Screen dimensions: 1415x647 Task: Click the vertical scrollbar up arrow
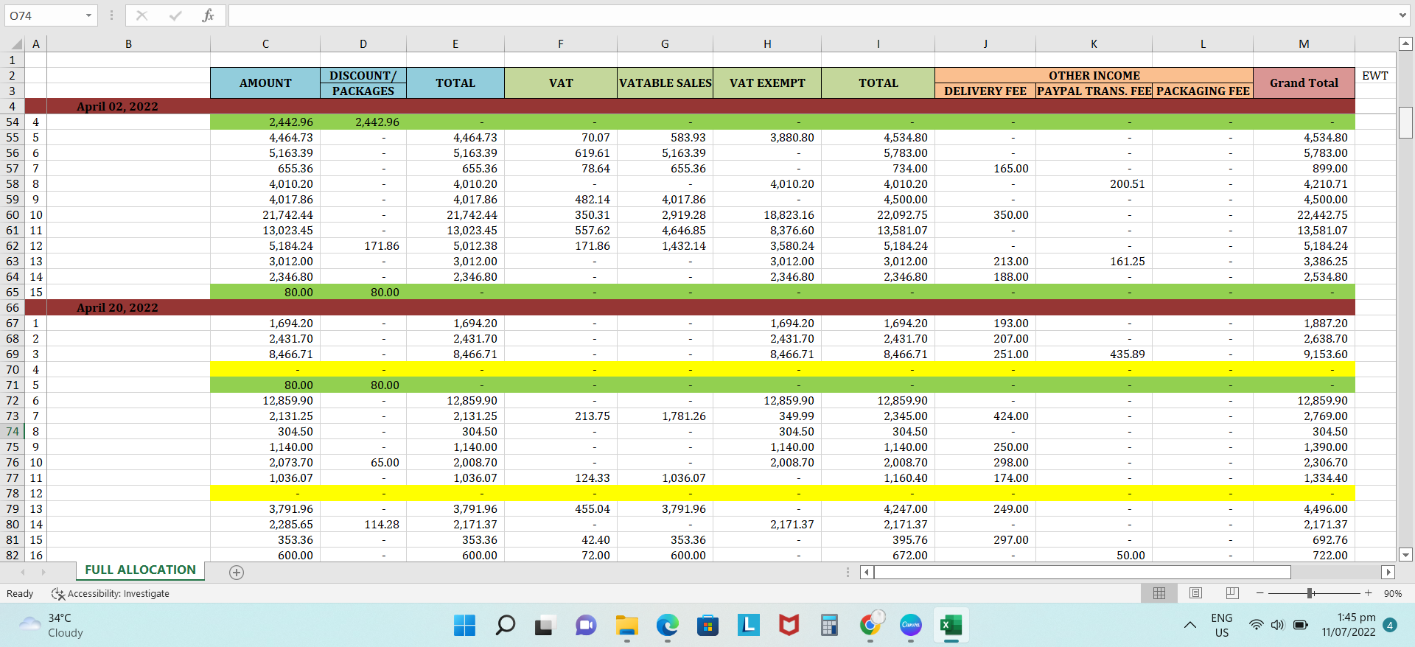pyautogui.click(x=1405, y=44)
